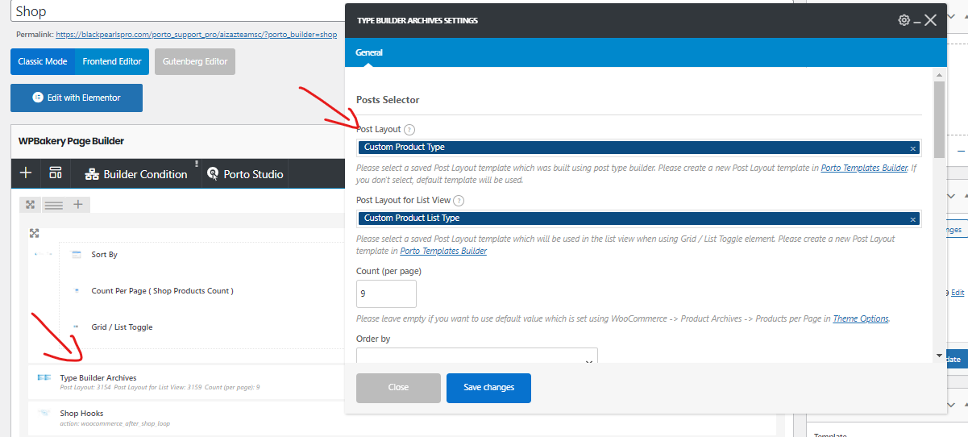
Task: Open the settings gear in Type Builder Archives dialog
Action: [x=904, y=20]
